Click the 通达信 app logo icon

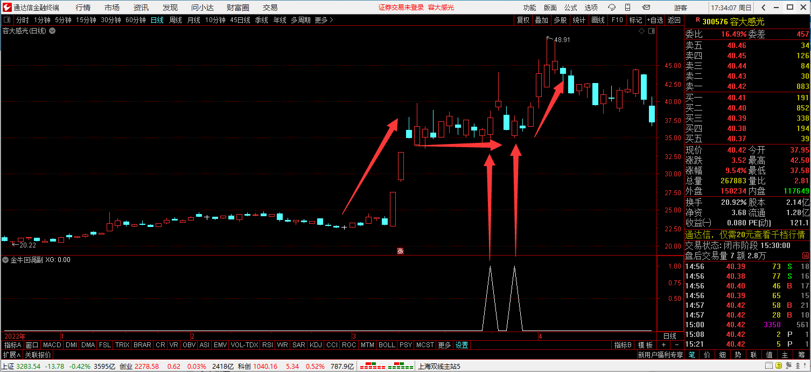tap(6, 8)
